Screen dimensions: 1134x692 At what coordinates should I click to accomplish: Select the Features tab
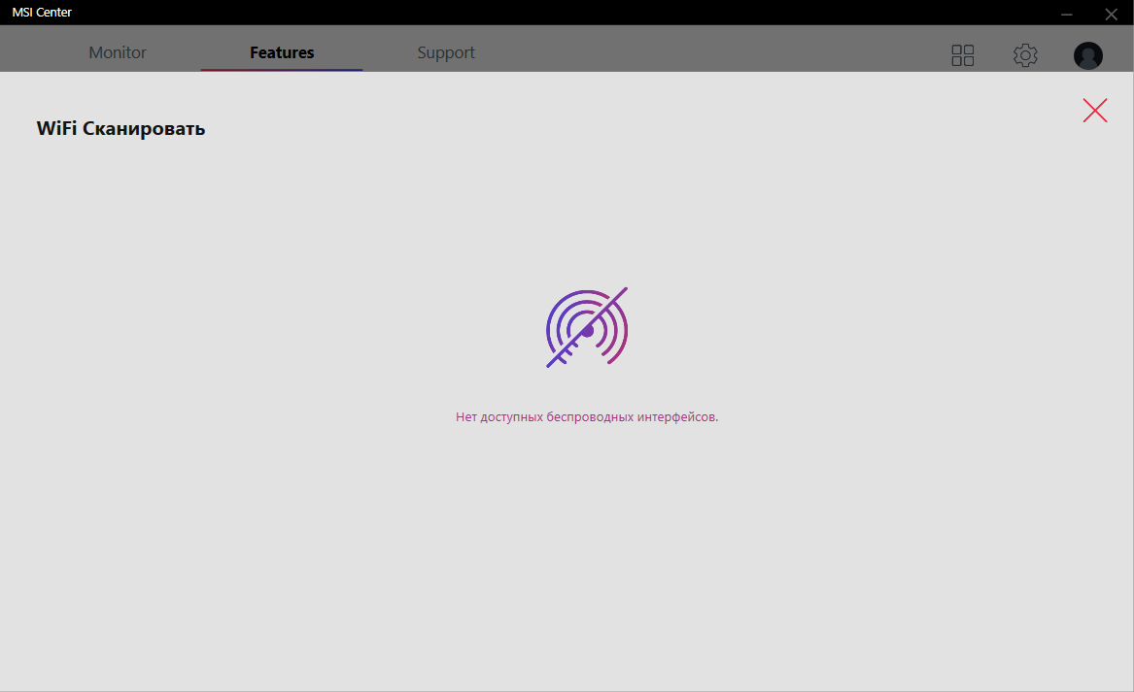point(282,52)
